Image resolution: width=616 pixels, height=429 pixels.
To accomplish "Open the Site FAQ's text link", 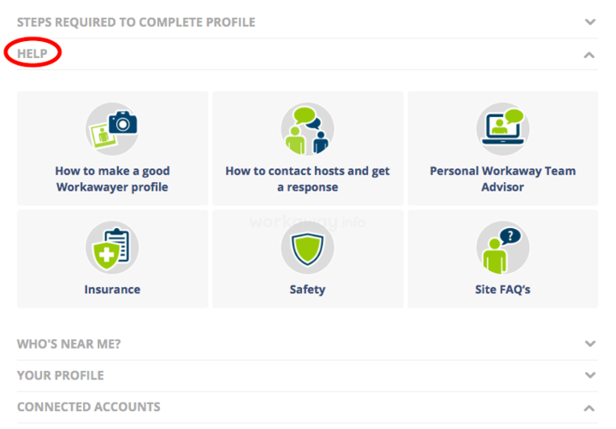I will point(503,289).
